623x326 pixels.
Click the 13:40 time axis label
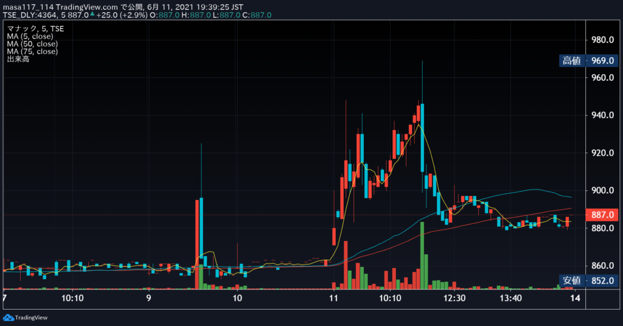tap(510, 298)
